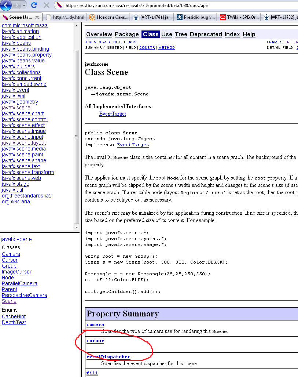Open the EventTarget interface link under All Implemented Interfaces
298x377 pixels.
coord(113,114)
